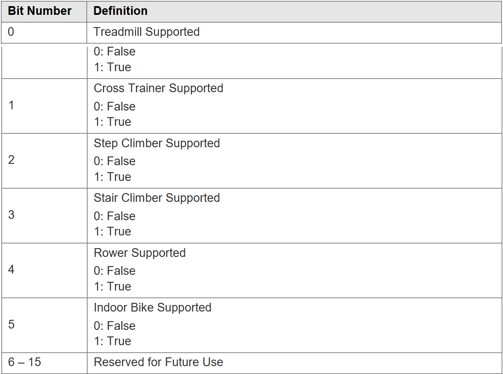
Task: Select bit number 3 cell
Action: (11, 215)
